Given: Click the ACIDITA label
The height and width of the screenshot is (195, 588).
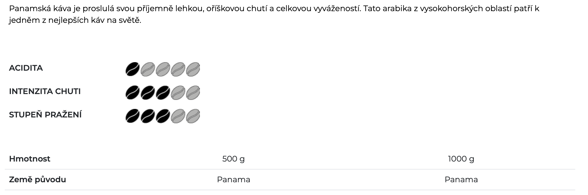Looking at the screenshot, I should 26,68.
